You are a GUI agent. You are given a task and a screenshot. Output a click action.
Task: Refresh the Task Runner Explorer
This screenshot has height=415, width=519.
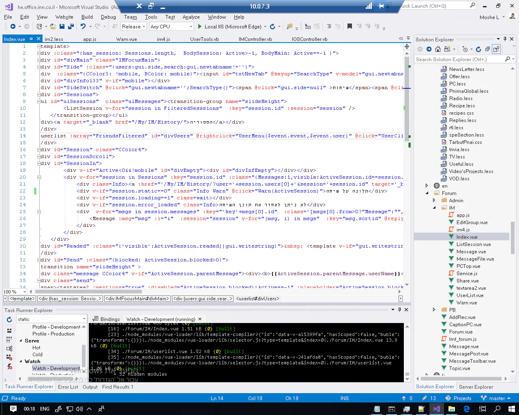9,319
